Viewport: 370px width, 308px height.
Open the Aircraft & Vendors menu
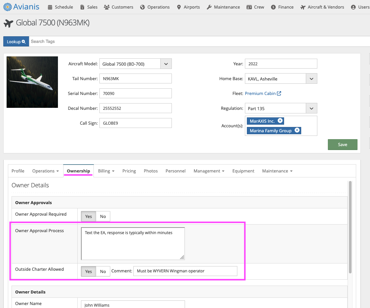click(322, 7)
